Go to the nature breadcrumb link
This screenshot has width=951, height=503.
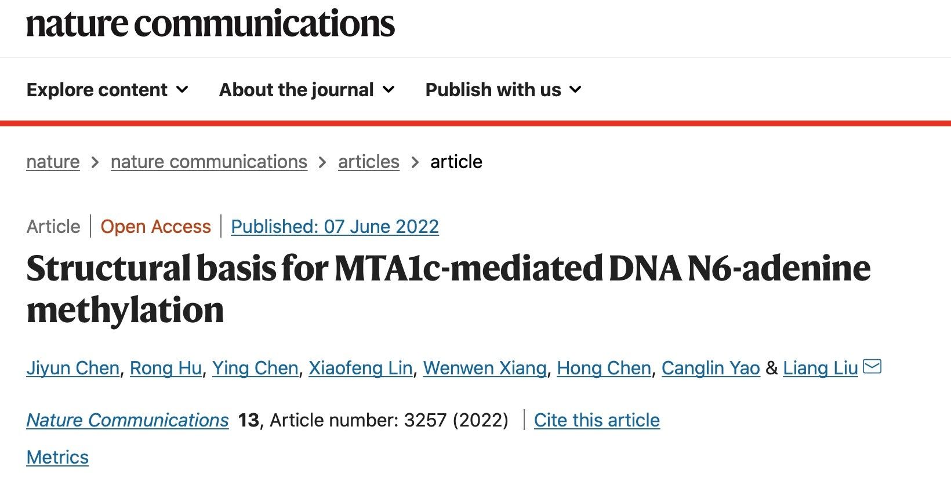pos(53,162)
